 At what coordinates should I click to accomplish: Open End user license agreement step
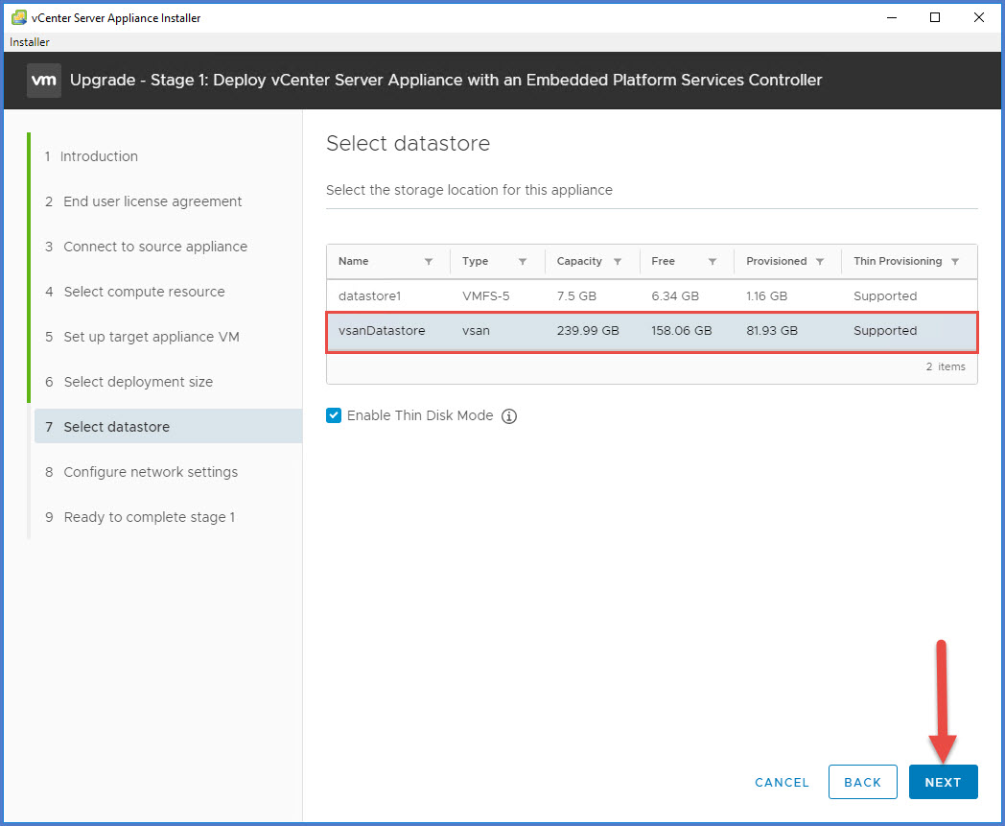coord(152,201)
